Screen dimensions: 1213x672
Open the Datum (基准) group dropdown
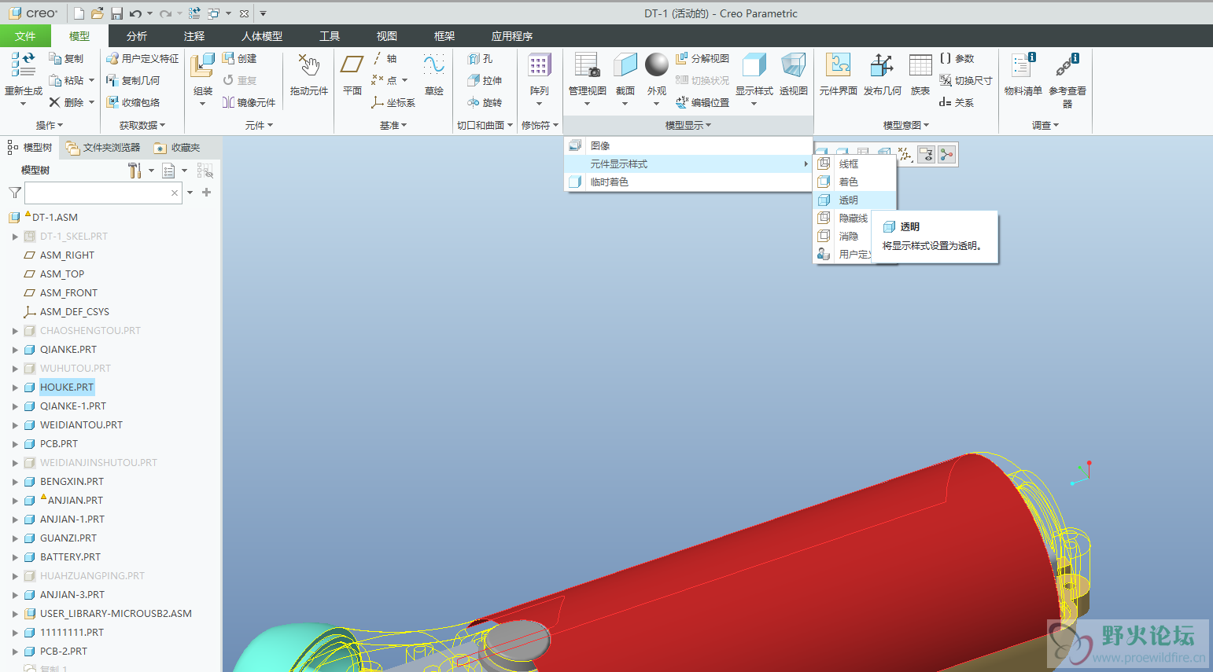(x=393, y=125)
